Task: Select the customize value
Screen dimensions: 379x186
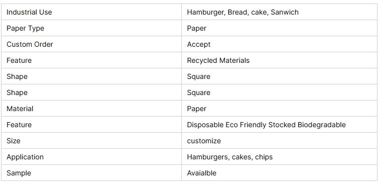Action: pyautogui.click(x=204, y=141)
